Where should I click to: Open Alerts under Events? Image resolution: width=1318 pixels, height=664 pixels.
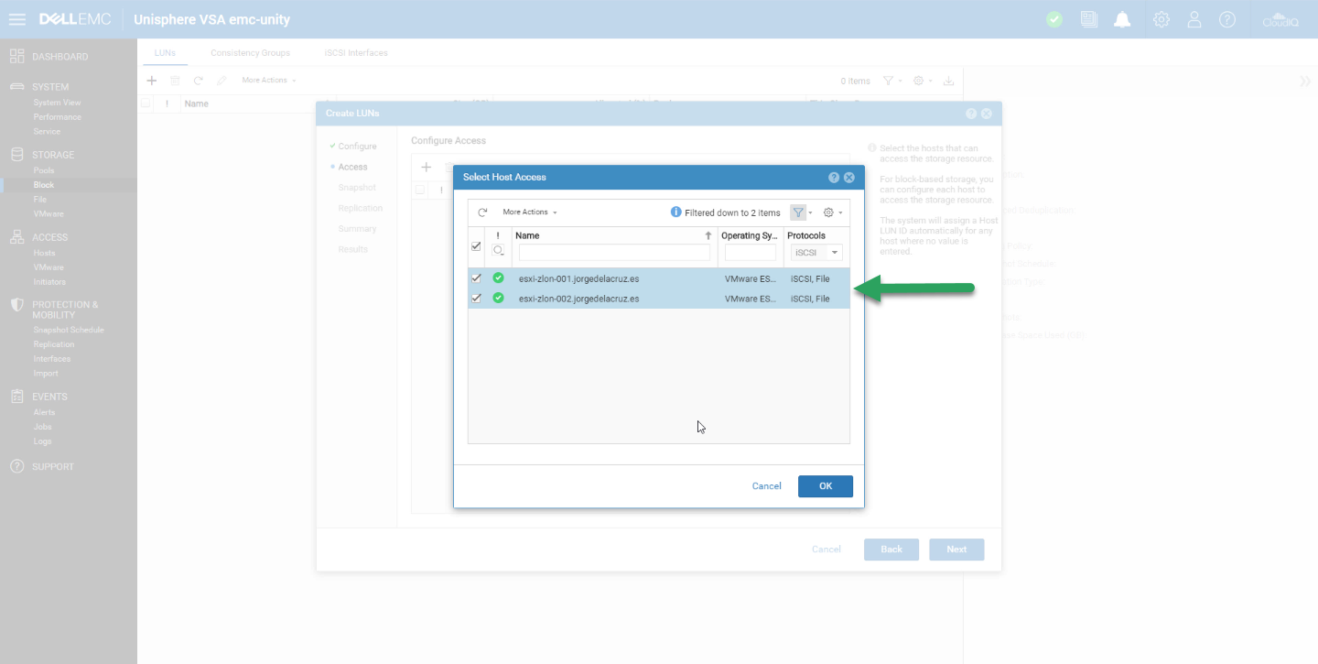pos(44,412)
